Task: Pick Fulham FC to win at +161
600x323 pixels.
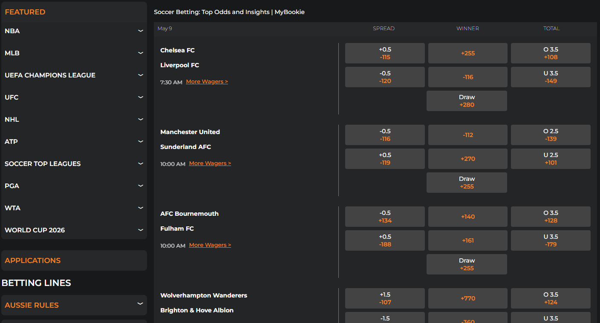Action: [x=468, y=240]
